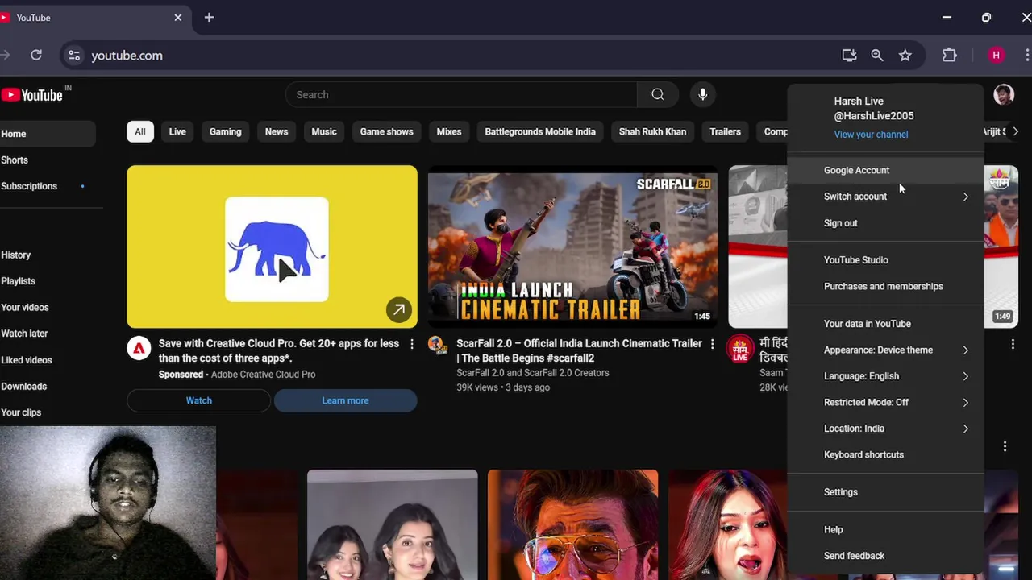Open Keyboard shortcuts menu item
The image size is (1032, 580).
point(885,455)
